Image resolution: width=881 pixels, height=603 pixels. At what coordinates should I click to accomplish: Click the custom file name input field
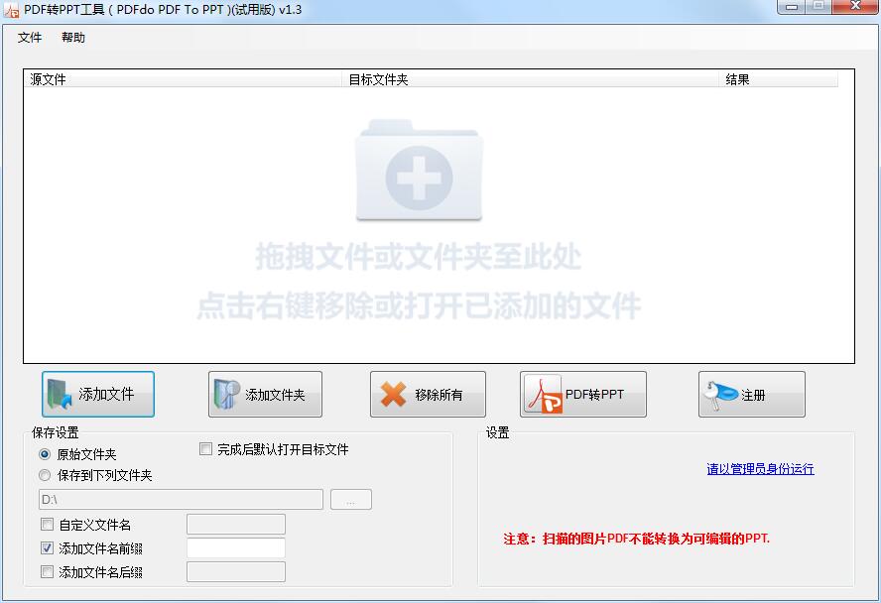coord(236,525)
